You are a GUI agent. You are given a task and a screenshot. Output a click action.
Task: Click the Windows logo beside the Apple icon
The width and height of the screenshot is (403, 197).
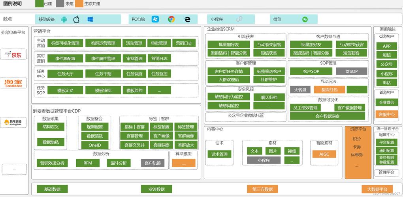pos(90,19)
